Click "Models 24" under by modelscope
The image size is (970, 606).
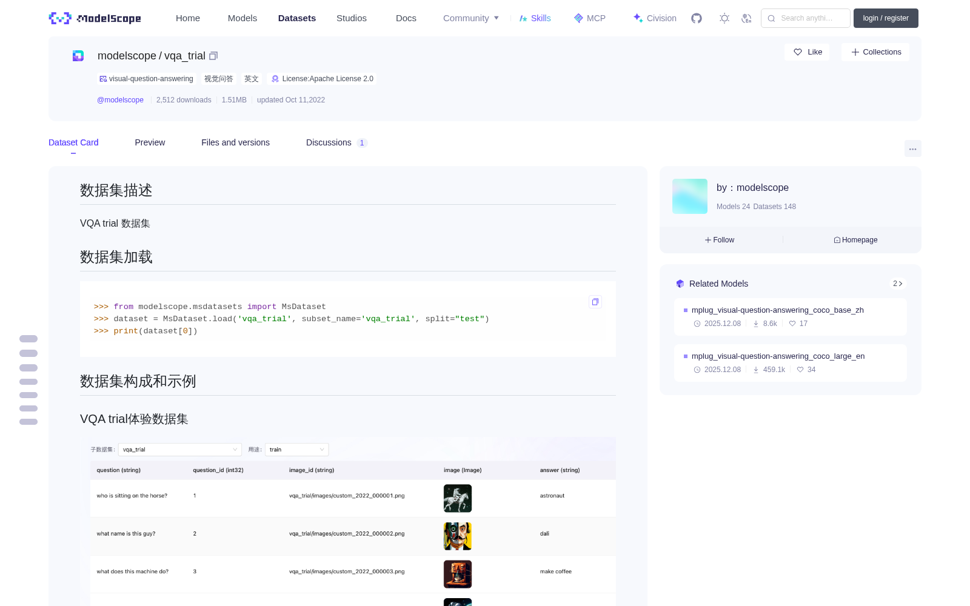click(x=733, y=207)
